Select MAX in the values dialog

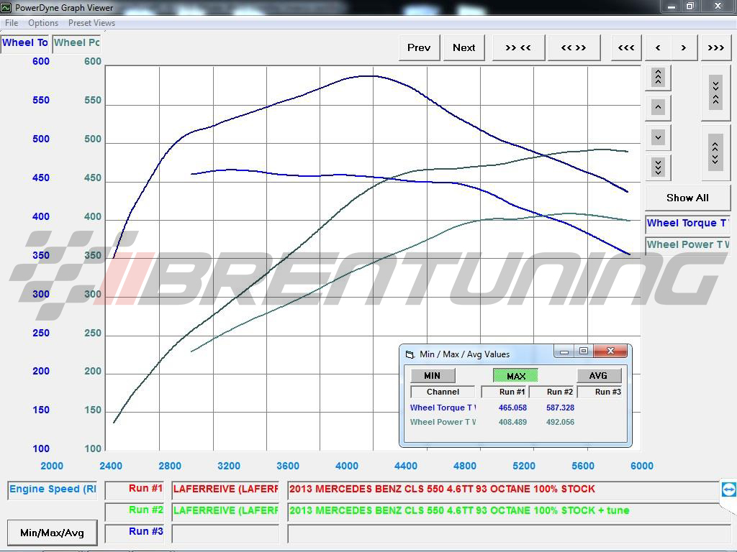coord(515,375)
